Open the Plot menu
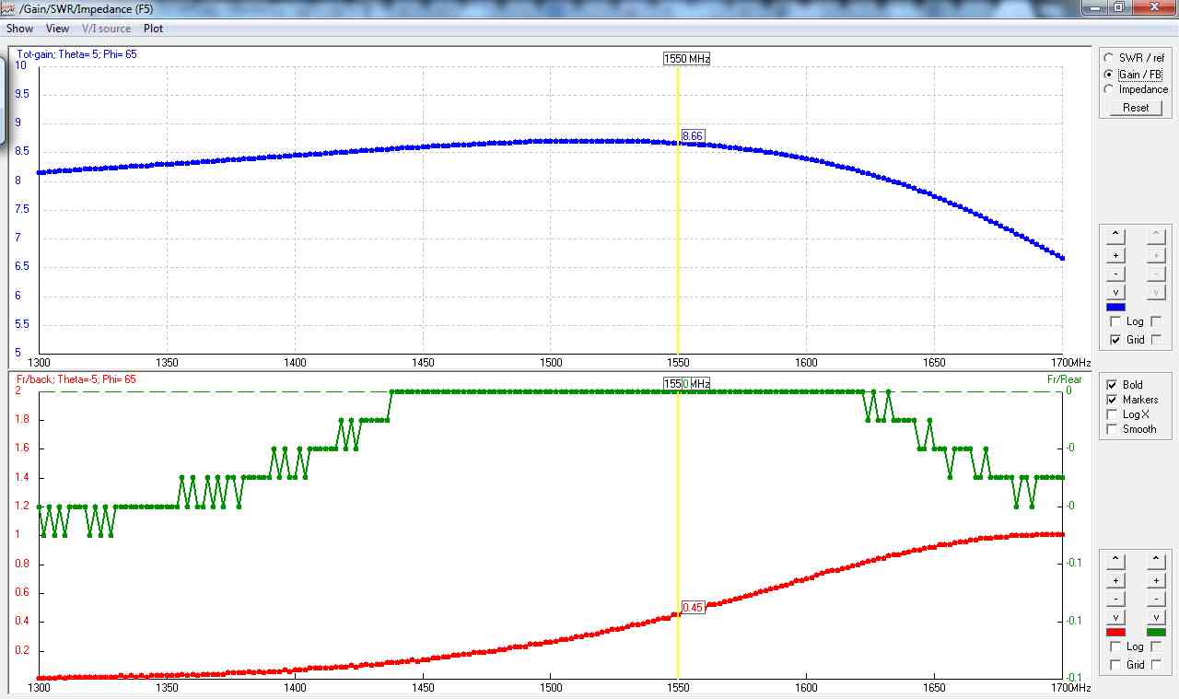This screenshot has height=699, width=1179. (x=153, y=29)
